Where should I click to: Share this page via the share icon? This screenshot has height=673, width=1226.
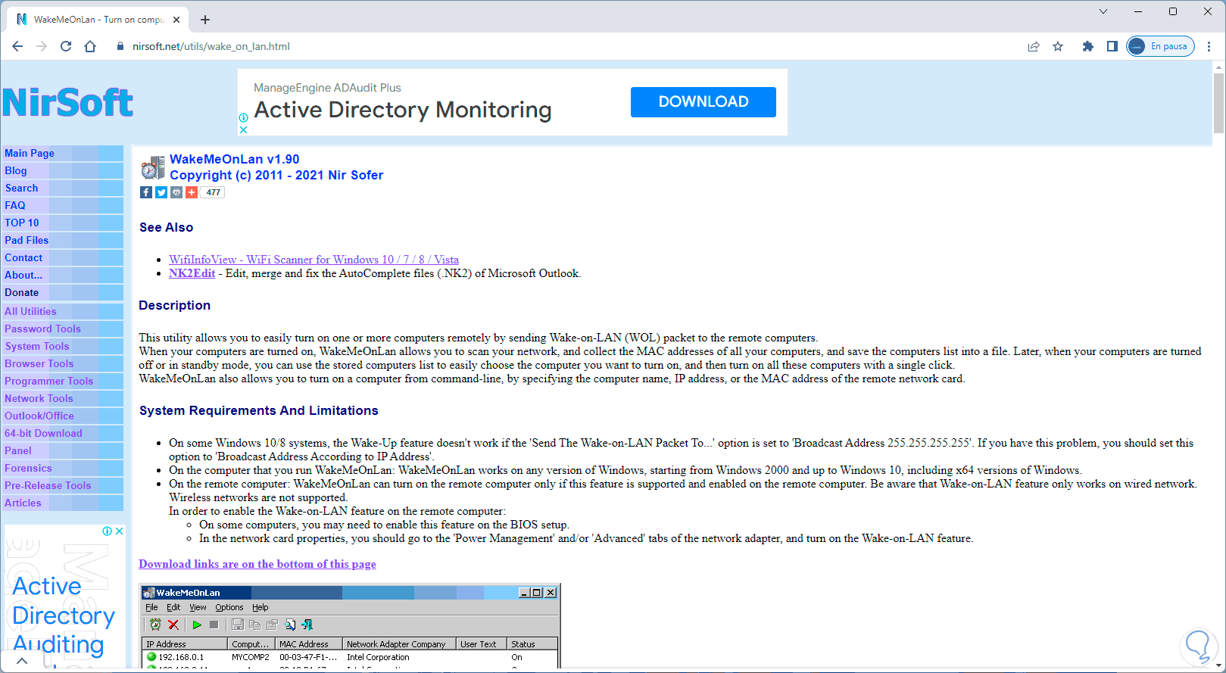1034,46
